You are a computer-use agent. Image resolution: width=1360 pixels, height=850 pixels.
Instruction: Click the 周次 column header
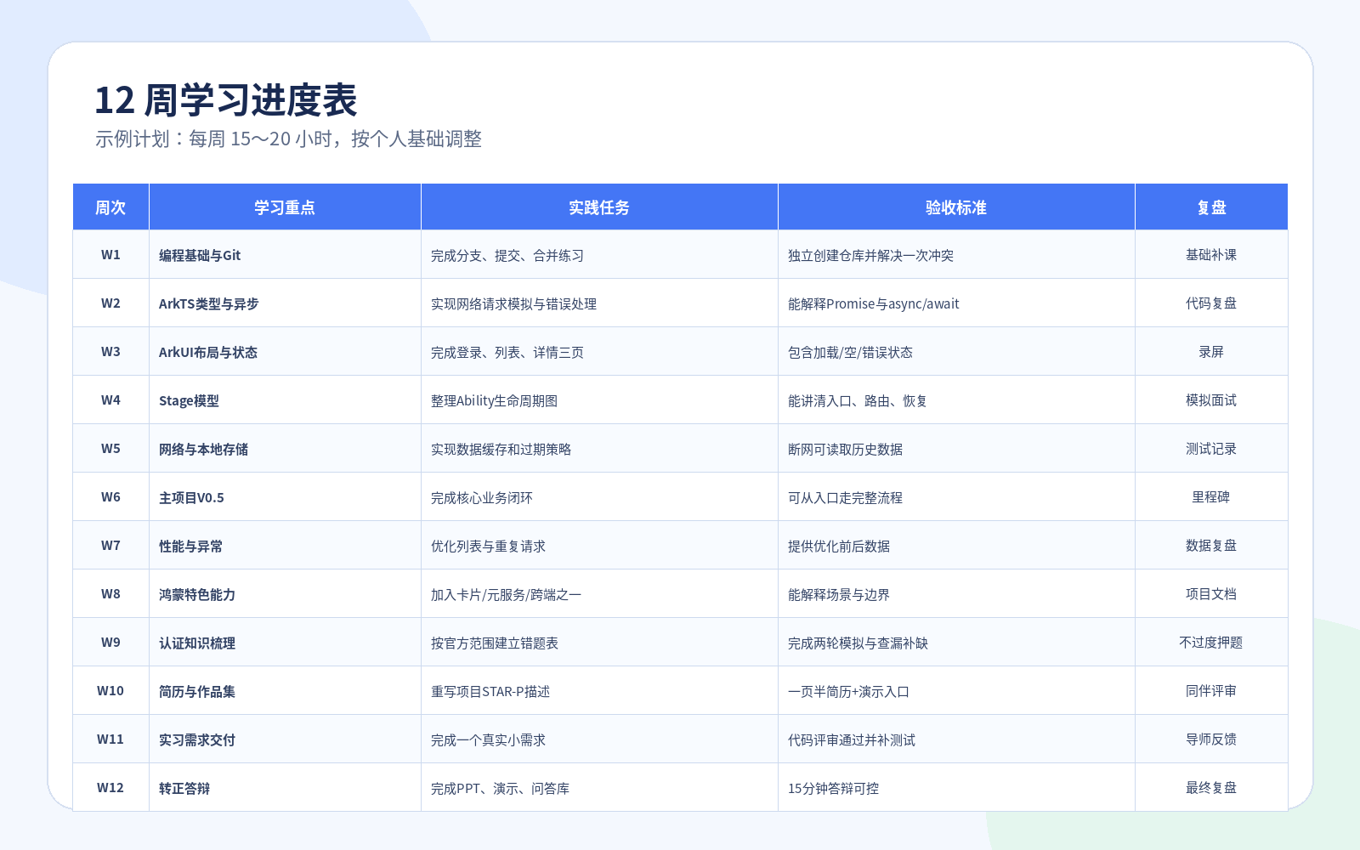(110, 207)
